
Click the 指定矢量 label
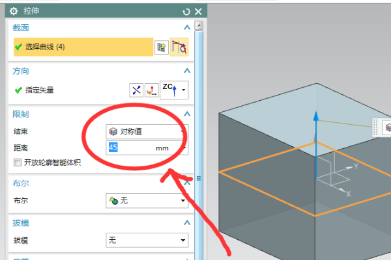coord(39,90)
